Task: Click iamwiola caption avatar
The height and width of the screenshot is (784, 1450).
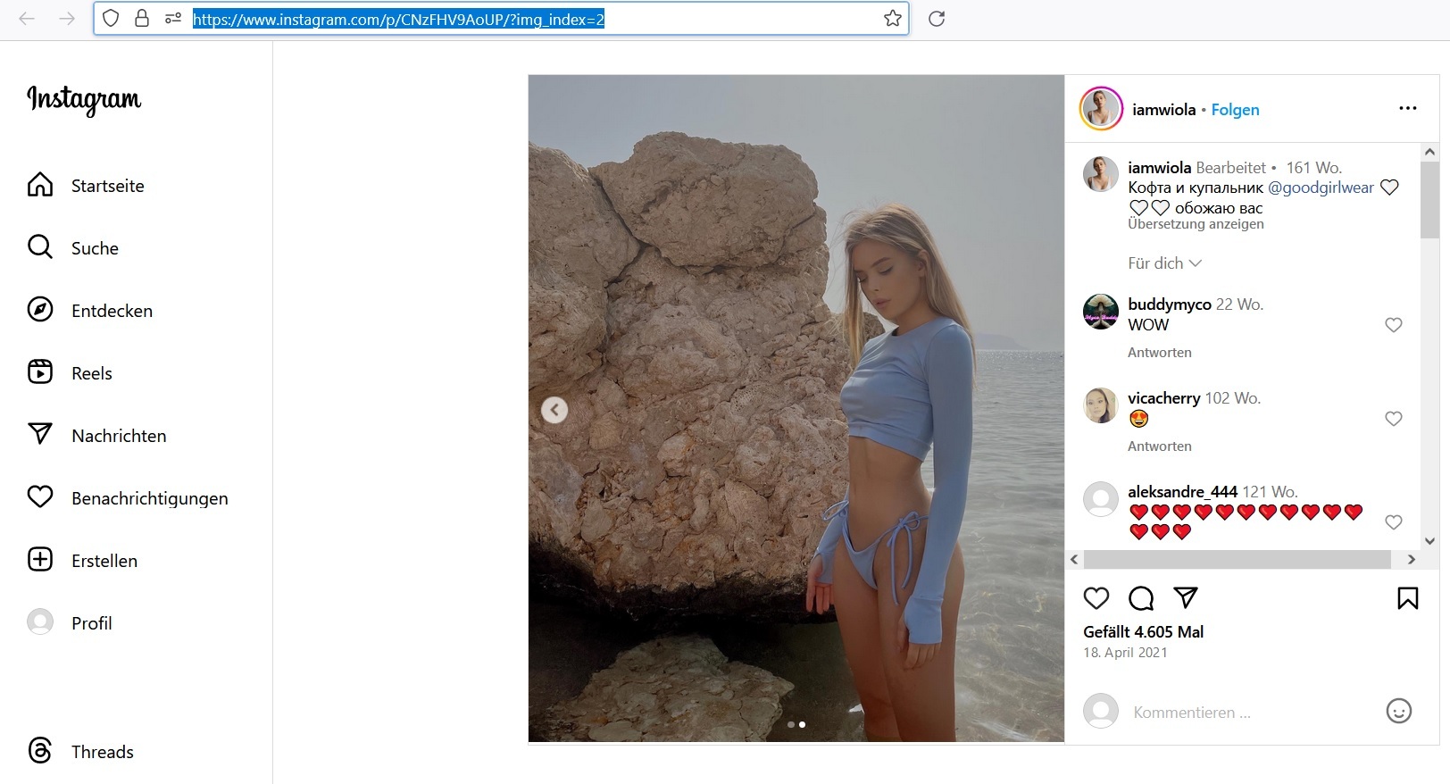Action: click(1101, 174)
